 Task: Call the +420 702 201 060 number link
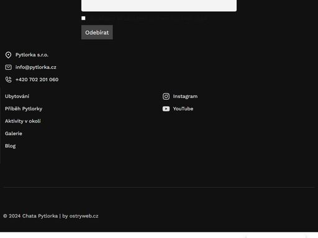(x=37, y=79)
